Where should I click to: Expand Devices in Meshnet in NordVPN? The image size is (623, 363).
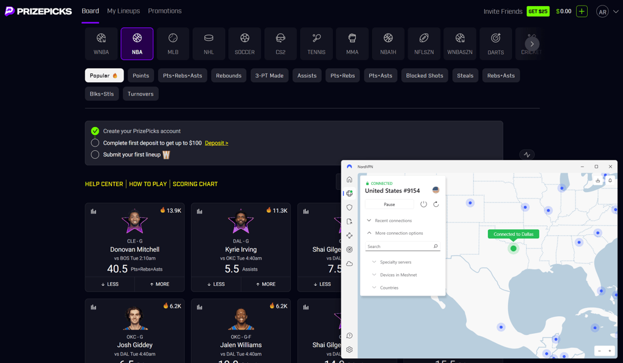pos(394,275)
